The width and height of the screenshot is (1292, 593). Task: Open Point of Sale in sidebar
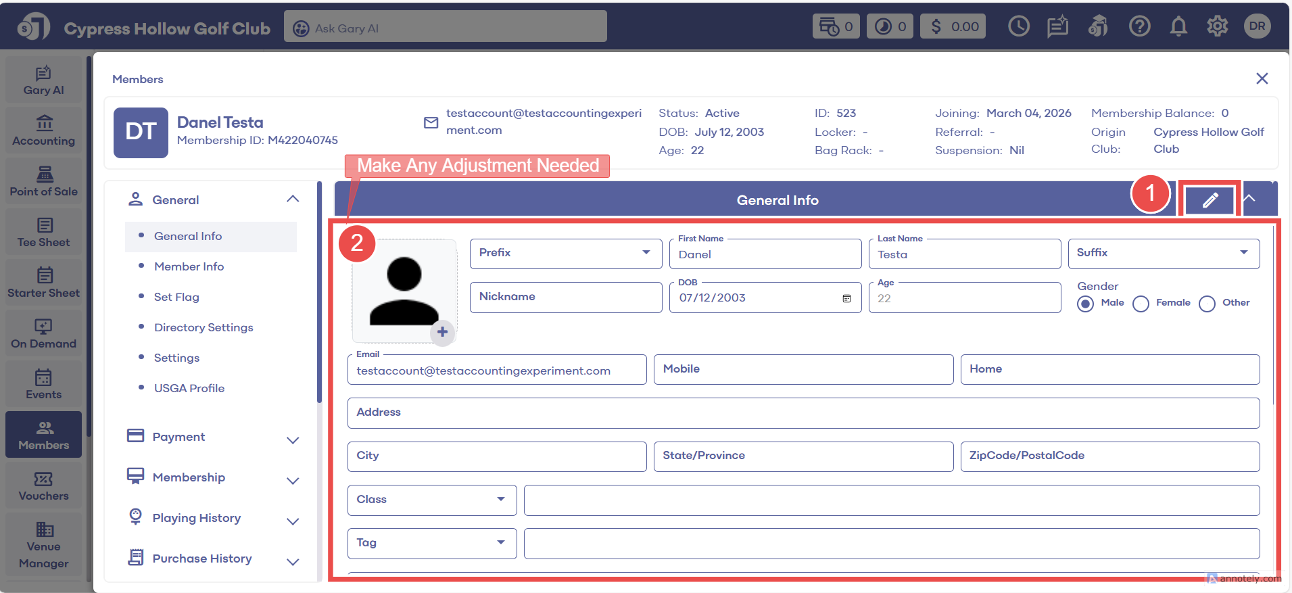tap(44, 181)
